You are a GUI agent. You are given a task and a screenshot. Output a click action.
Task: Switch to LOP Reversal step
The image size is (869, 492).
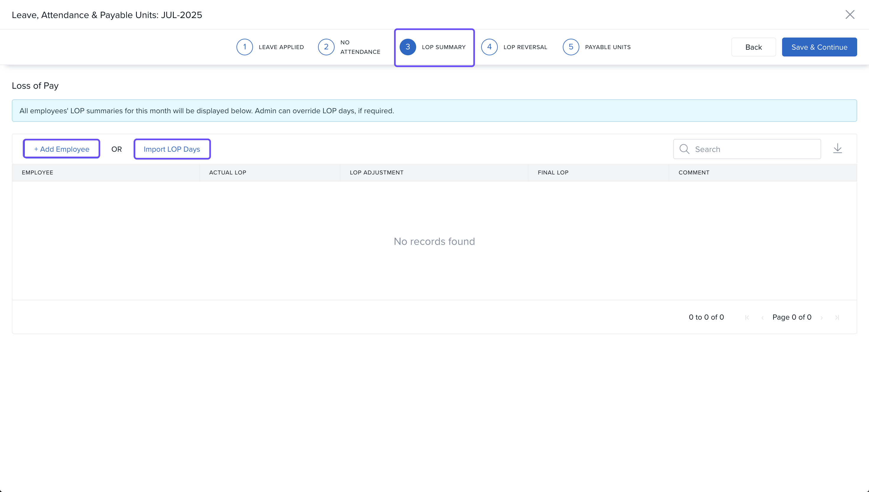(514, 47)
